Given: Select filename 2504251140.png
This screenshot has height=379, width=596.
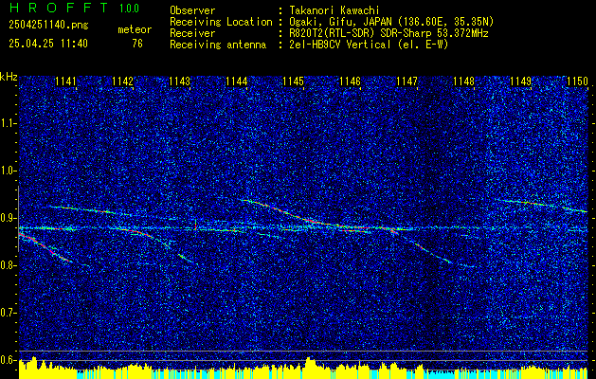Looking at the screenshot, I should pyautogui.click(x=48, y=25).
